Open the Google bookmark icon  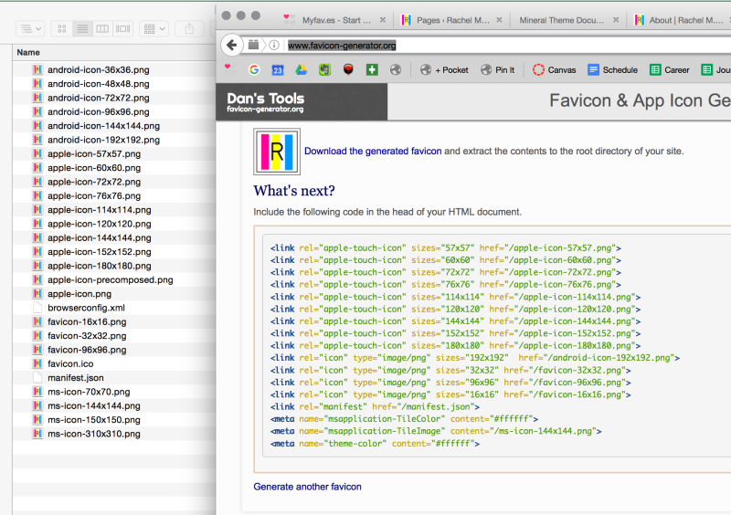click(254, 69)
